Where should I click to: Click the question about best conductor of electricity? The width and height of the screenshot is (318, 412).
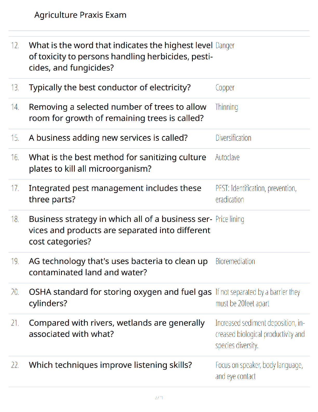[x=110, y=88]
